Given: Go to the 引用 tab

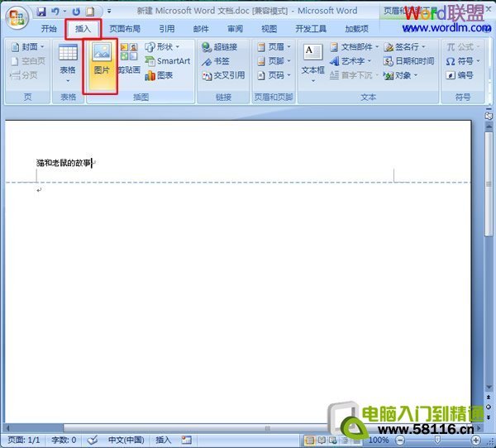Looking at the screenshot, I should coord(167,29).
